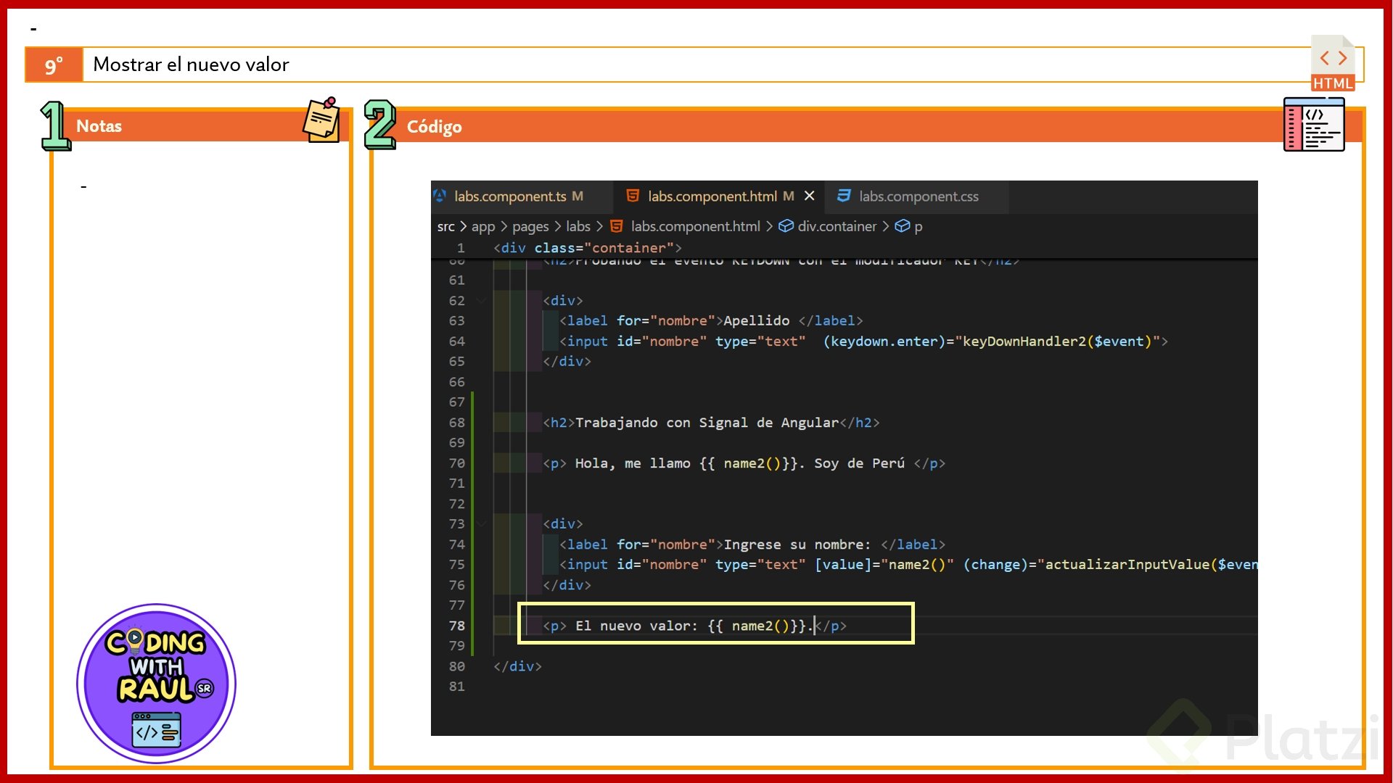This screenshot has width=1393, height=783.
Task: Switch to the labs.component.css tab
Action: (x=918, y=196)
